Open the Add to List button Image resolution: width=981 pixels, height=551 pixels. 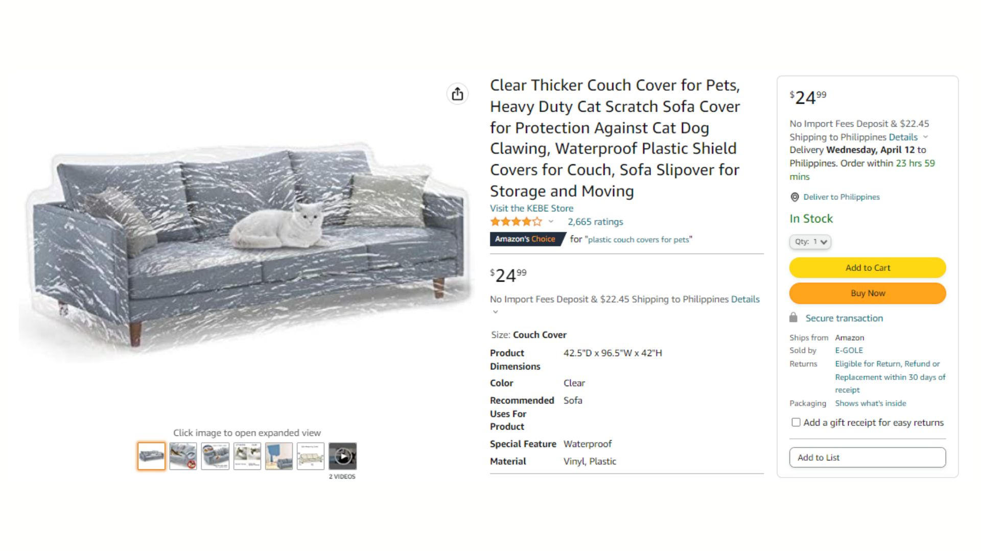868,458
